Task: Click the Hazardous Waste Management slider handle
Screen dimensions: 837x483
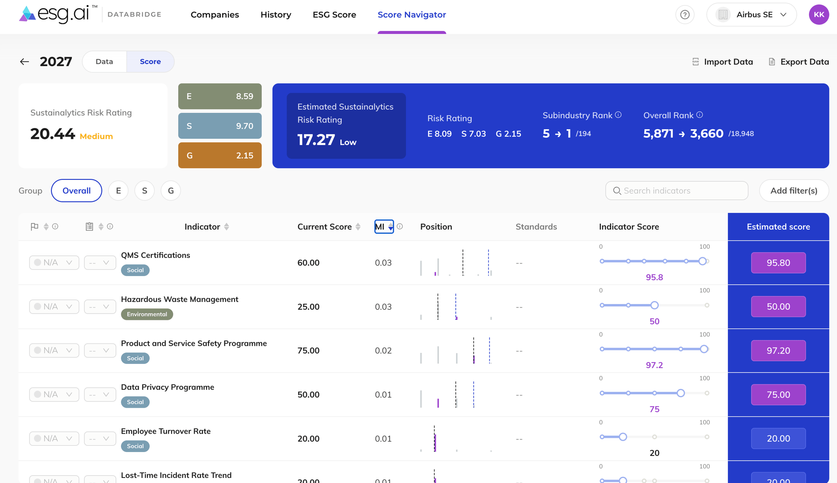Action: pos(655,305)
